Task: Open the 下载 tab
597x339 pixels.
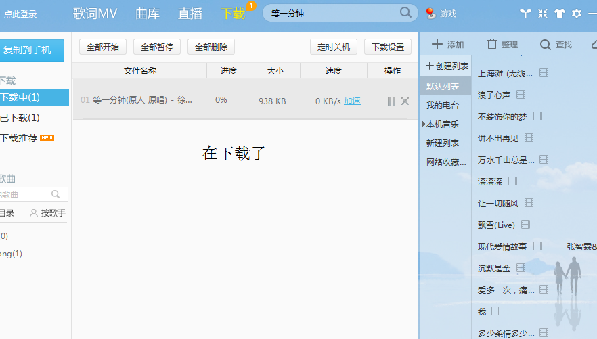Action: click(x=233, y=14)
